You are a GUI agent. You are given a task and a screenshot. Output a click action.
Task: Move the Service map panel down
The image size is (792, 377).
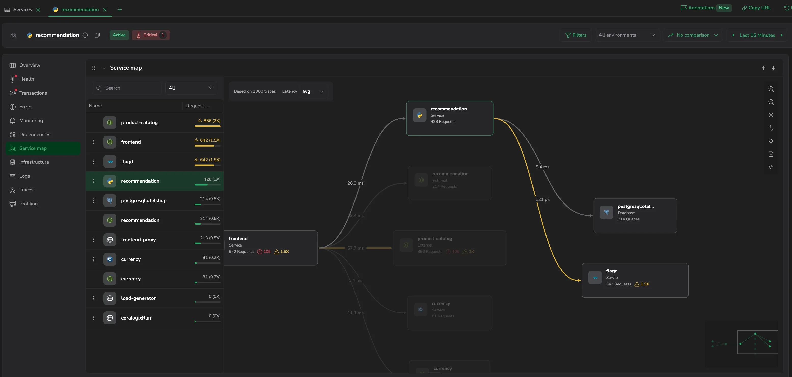pyautogui.click(x=774, y=68)
